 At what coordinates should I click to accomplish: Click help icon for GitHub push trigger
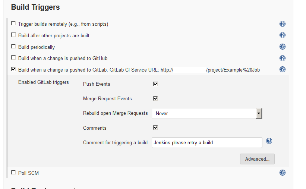(x=283, y=58)
